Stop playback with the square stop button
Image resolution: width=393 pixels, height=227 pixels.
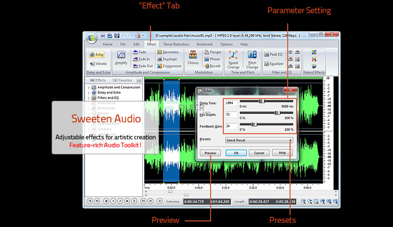click(x=106, y=201)
